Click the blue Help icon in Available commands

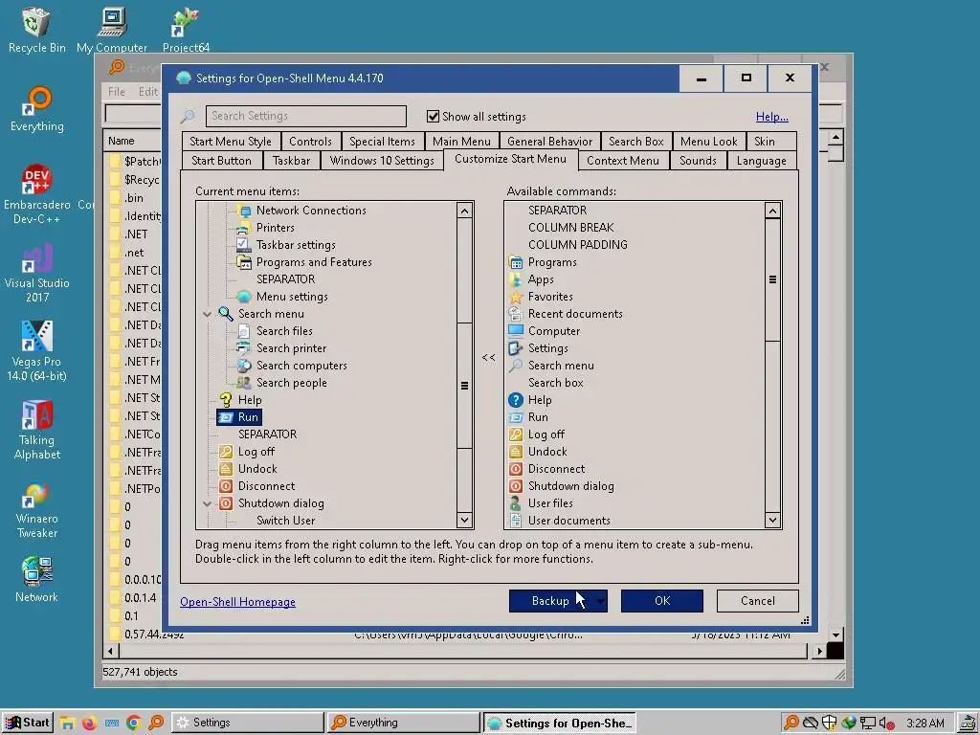point(516,400)
